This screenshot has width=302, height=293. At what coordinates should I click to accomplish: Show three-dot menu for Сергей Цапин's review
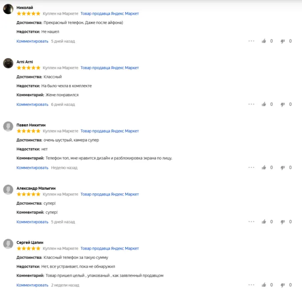coord(251,285)
